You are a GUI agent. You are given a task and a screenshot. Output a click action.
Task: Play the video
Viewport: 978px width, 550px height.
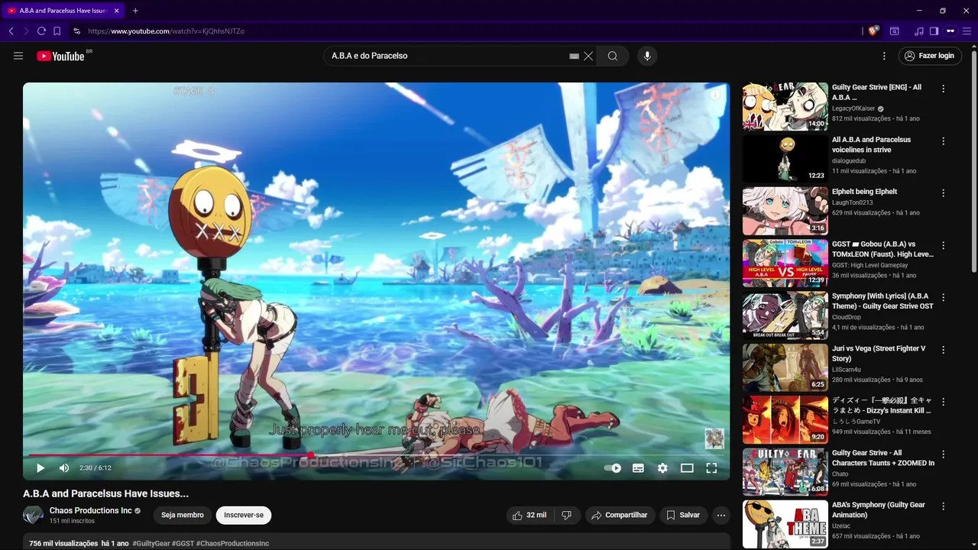[40, 468]
